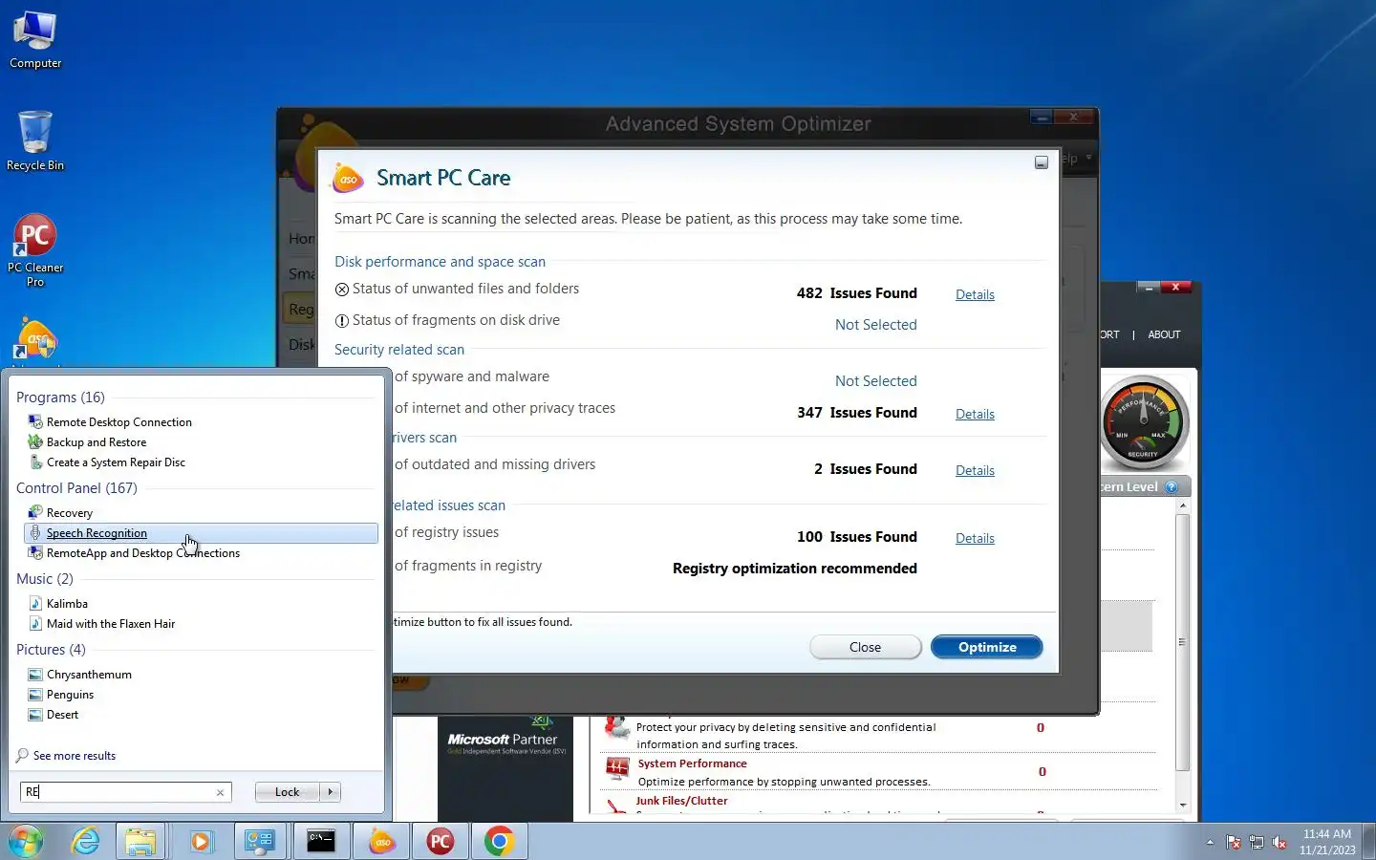
Task: Open ABOUT in PC Cleaner Pro window
Action: point(1163,335)
